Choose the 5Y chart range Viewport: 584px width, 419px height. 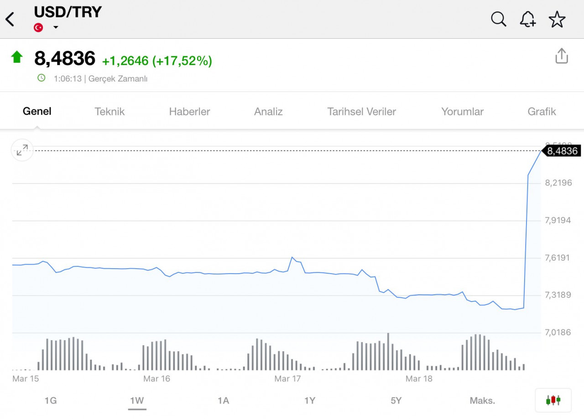(396, 401)
